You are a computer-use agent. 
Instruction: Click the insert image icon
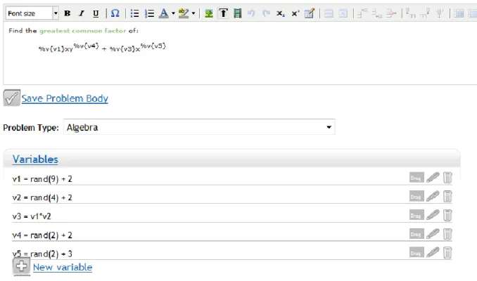click(209, 13)
